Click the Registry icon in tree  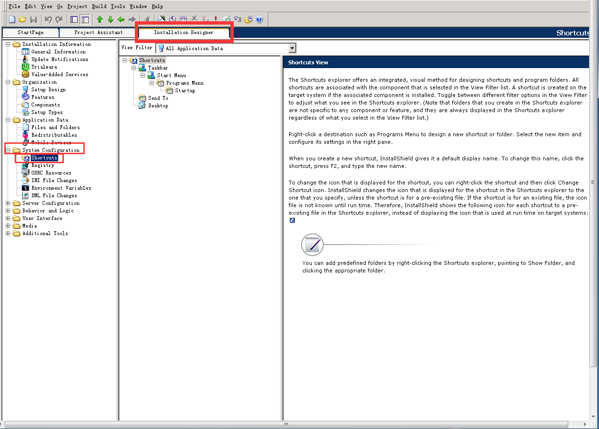[x=26, y=165]
